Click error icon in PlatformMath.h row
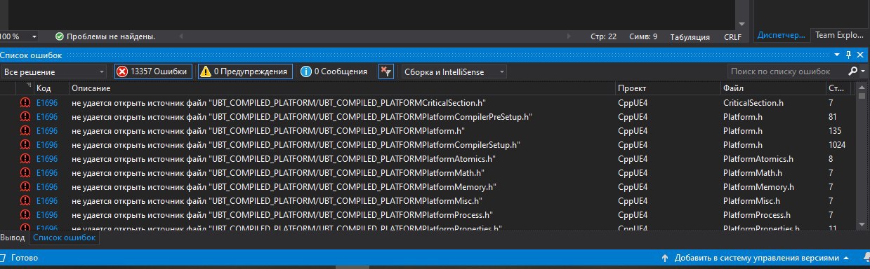 pos(25,173)
